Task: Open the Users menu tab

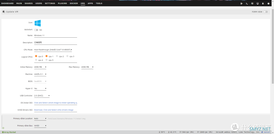Action: pos(39,4)
